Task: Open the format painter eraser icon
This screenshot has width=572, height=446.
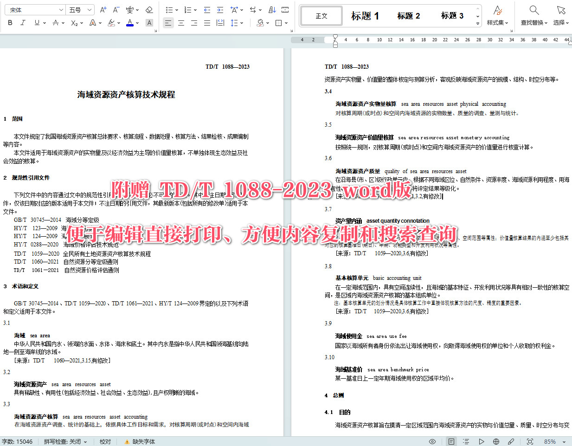Action: tap(149, 9)
